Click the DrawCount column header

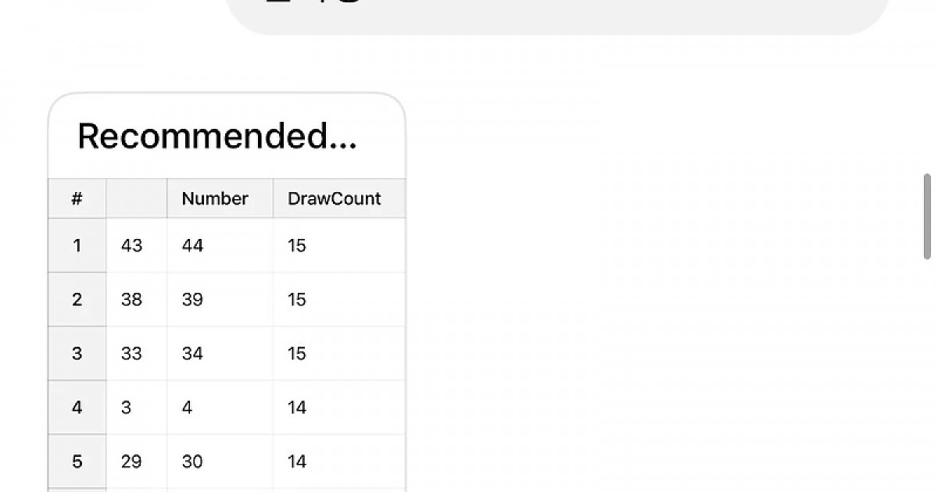click(335, 198)
